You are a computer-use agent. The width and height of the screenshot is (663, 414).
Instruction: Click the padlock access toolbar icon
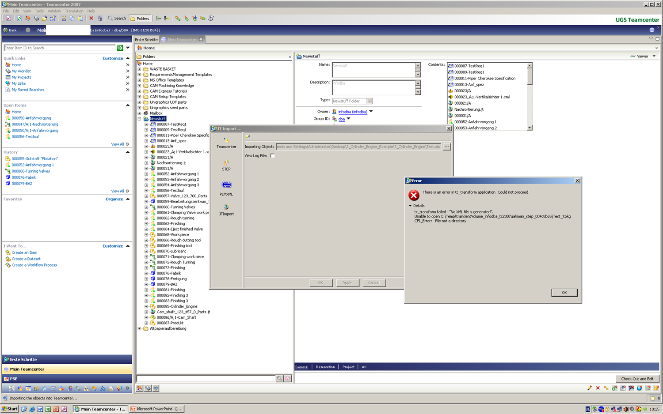point(99,19)
